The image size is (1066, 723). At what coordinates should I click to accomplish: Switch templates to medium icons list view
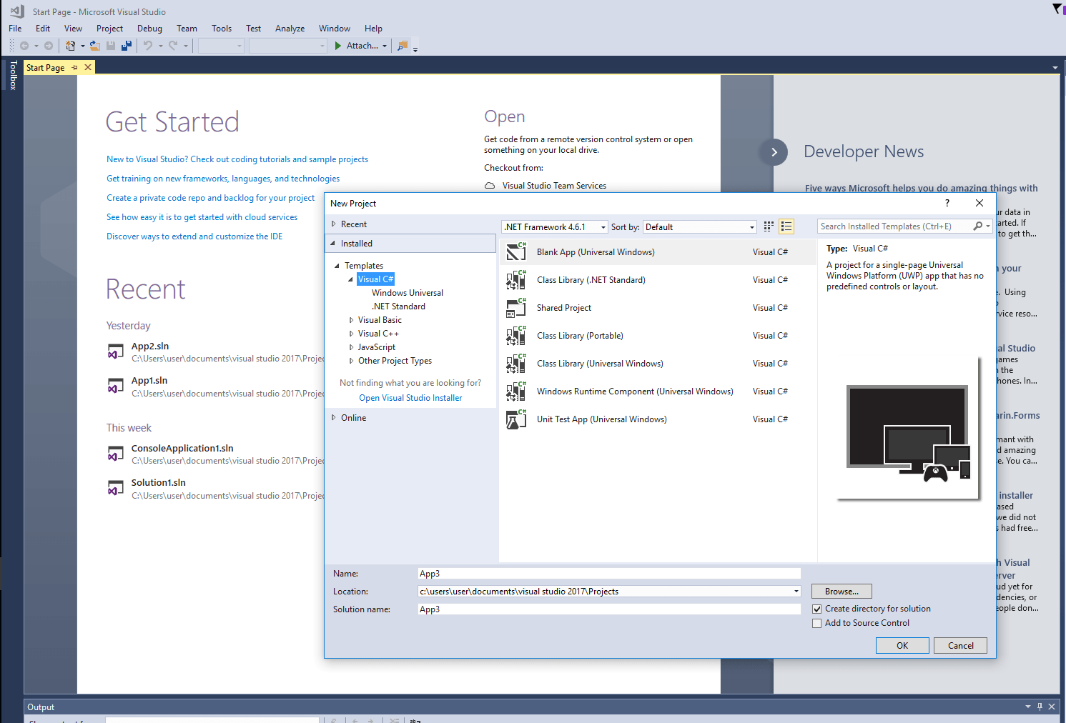[786, 226]
